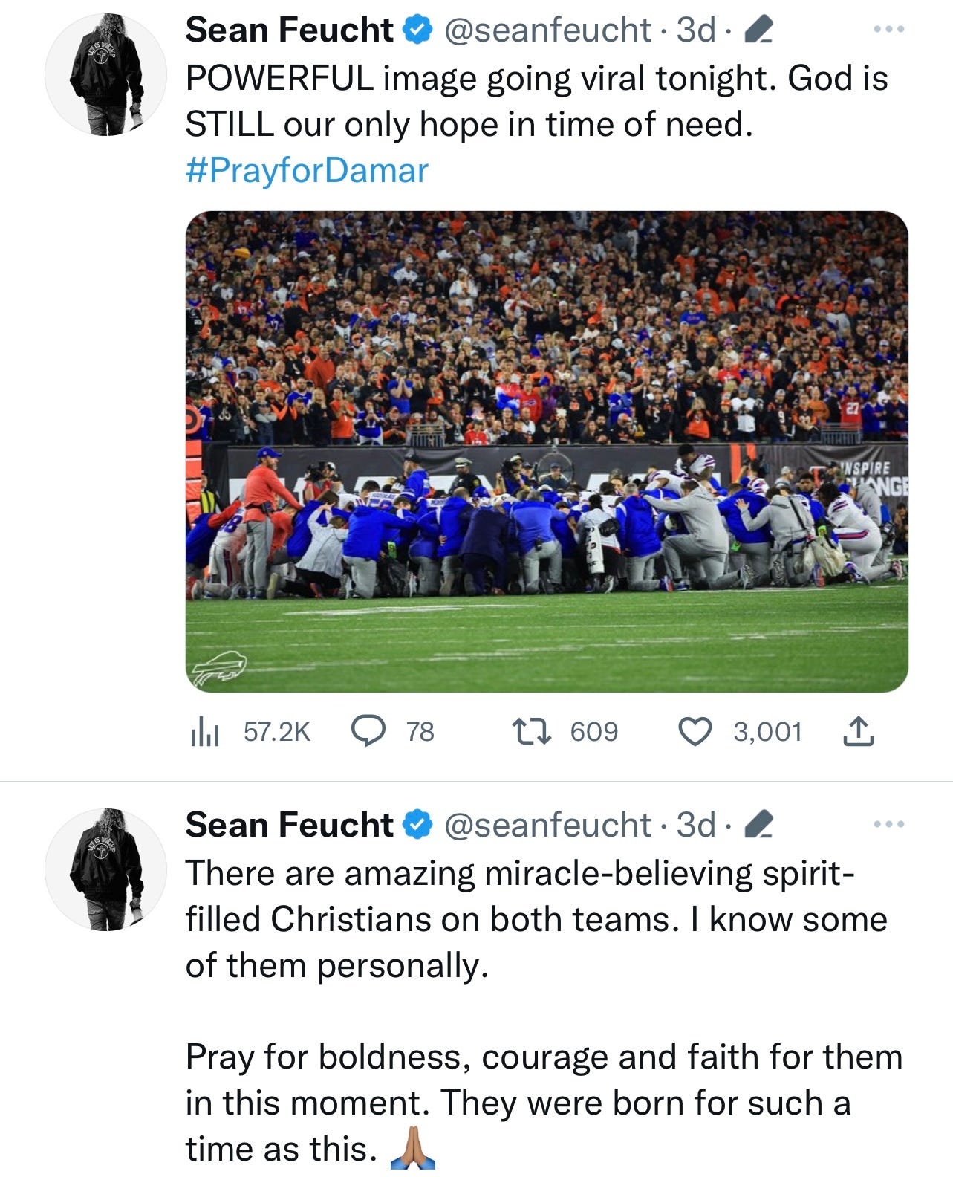Open the @seanfeucht handle on first tweet
This screenshot has width=953, height=1177.
coord(547,30)
